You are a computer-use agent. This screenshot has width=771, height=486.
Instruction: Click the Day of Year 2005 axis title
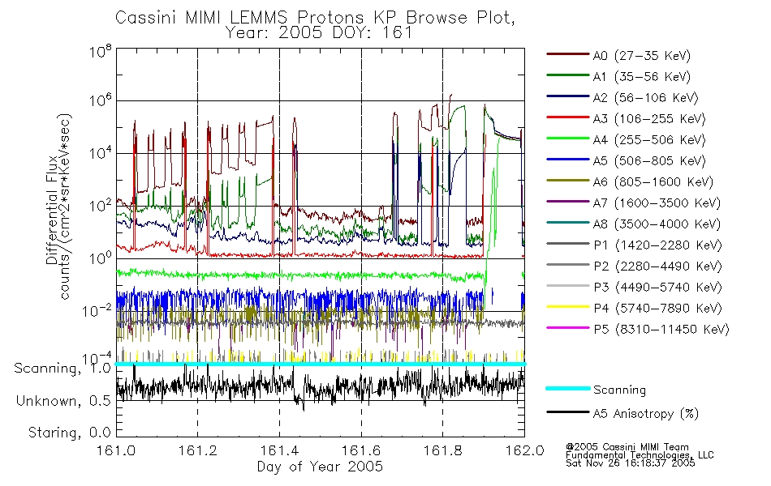320,467
